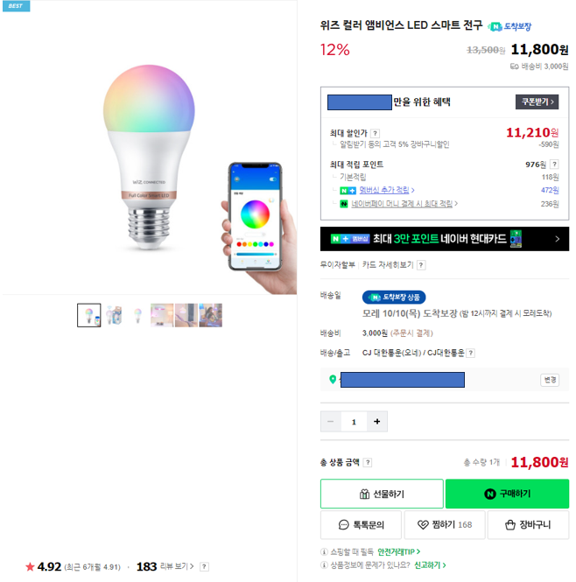Screen dimensions: 576x582
Task: Click the quantity input field
Action: pos(354,422)
